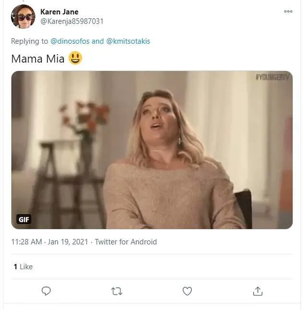304x310 pixels.
Task: Click the smiley emoji after Mama Mia
Action: point(76,59)
